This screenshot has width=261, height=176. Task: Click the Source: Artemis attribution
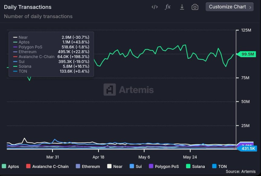tap(240, 171)
